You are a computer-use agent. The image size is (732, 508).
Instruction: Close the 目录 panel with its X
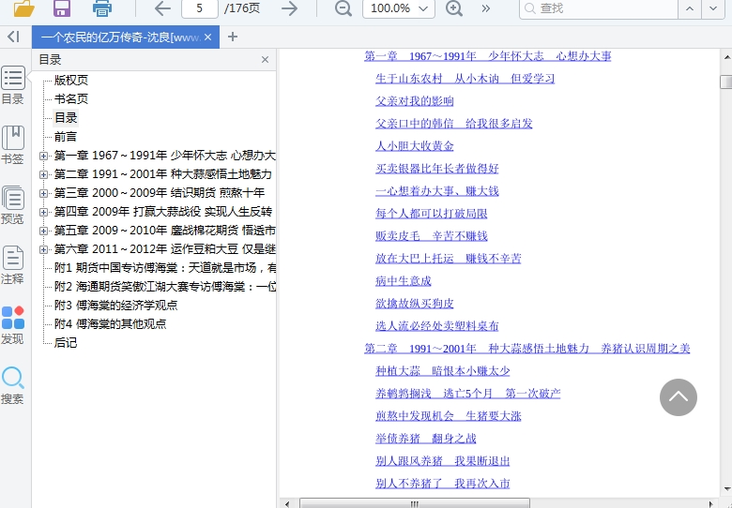pos(266,60)
